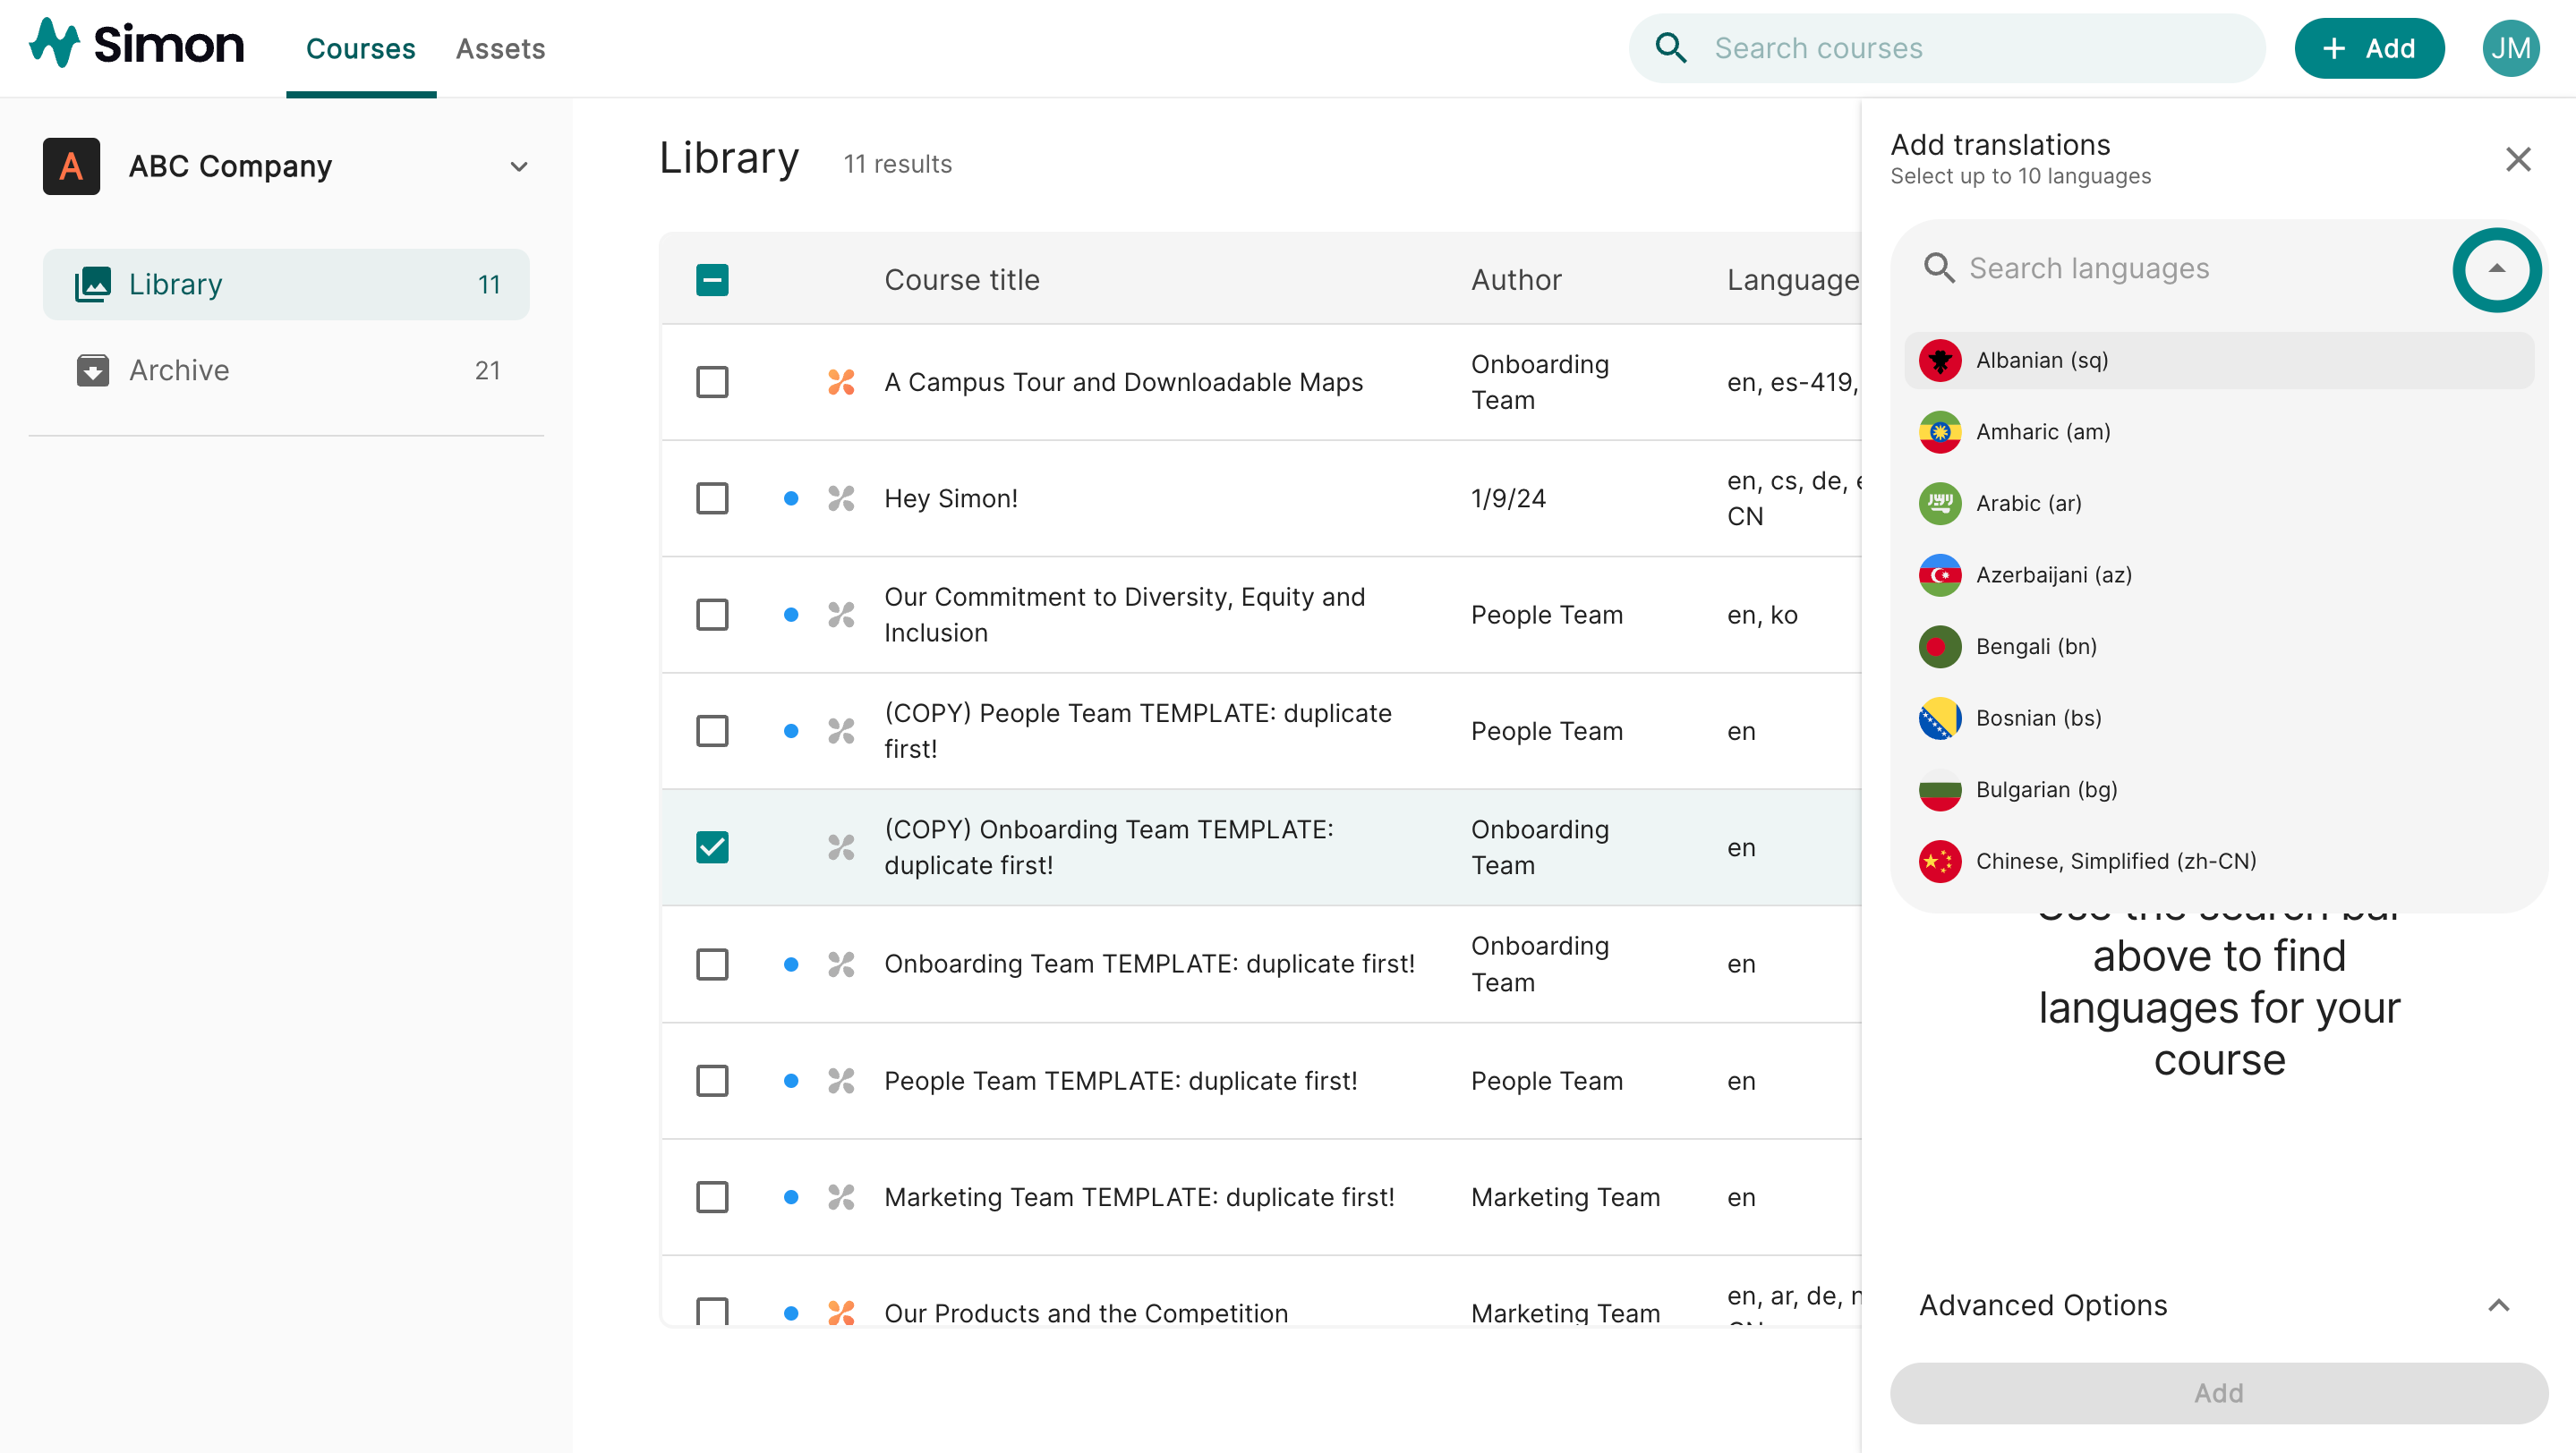The image size is (2576, 1453).
Task: Click the green Add button in header
Action: pyautogui.click(x=2369, y=48)
